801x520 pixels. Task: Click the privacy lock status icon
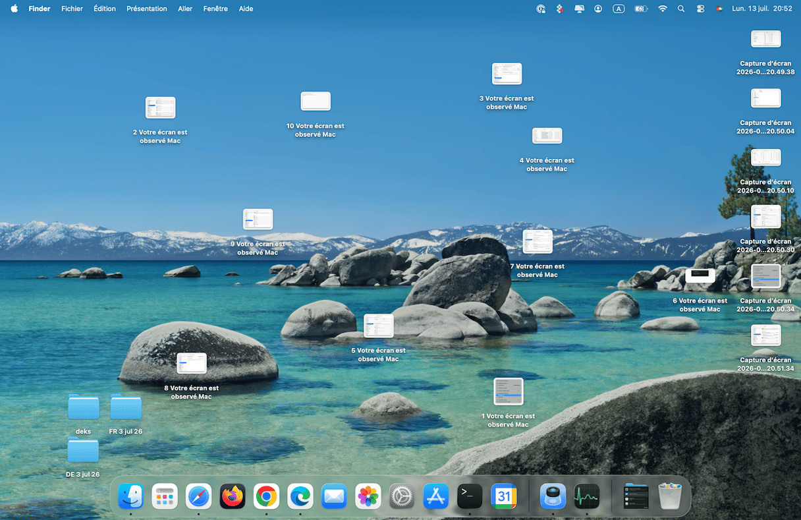click(x=541, y=9)
